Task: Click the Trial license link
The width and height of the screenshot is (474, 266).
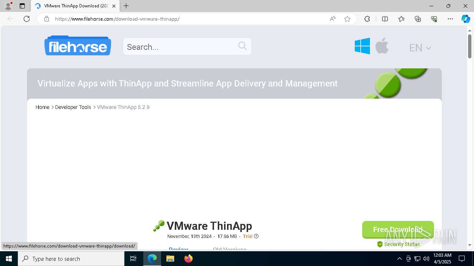Action: click(248, 236)
